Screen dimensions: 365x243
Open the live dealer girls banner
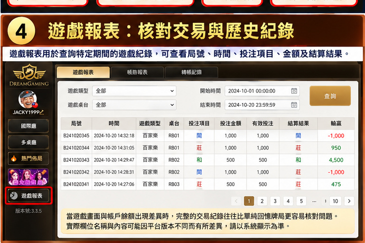point(29,177)
